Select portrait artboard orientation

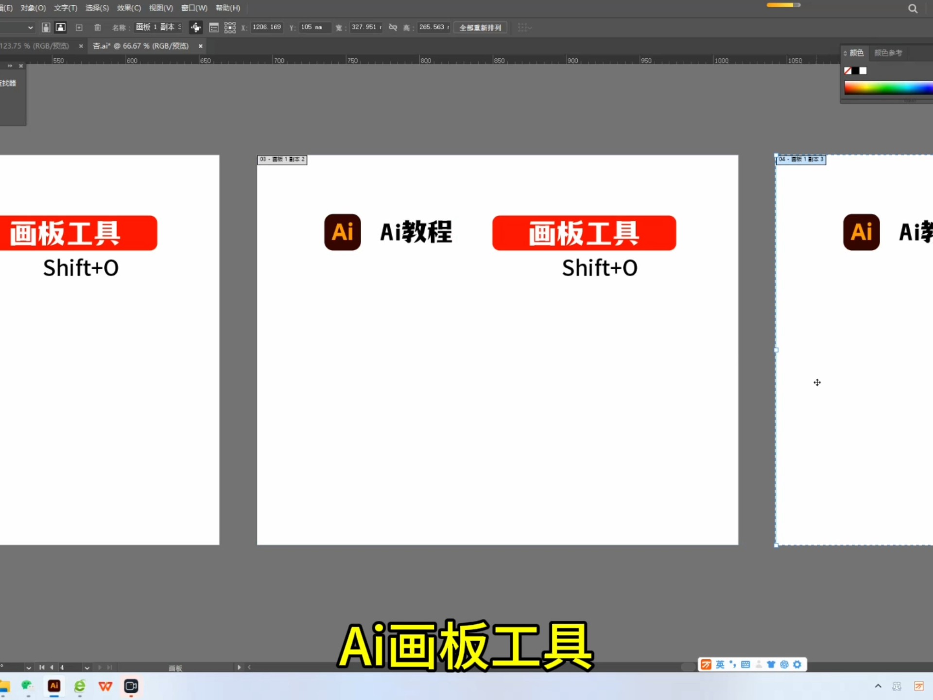46,28
